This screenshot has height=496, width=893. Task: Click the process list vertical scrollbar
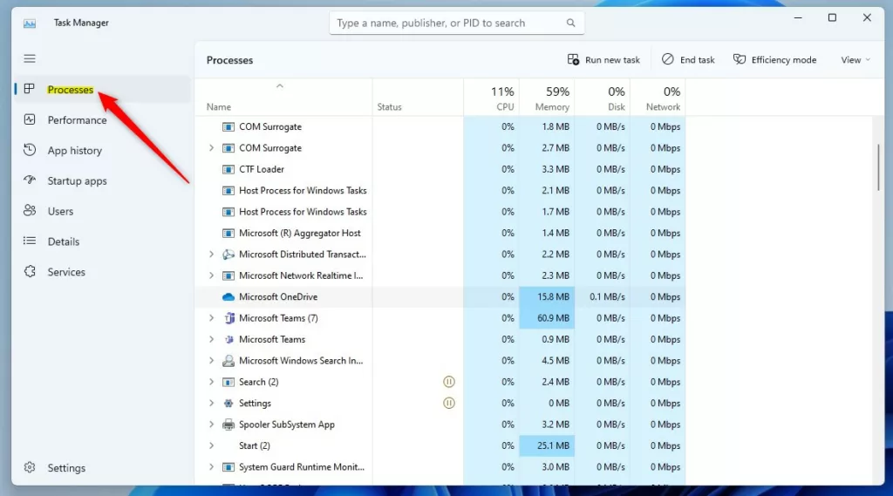pos(878,167)
